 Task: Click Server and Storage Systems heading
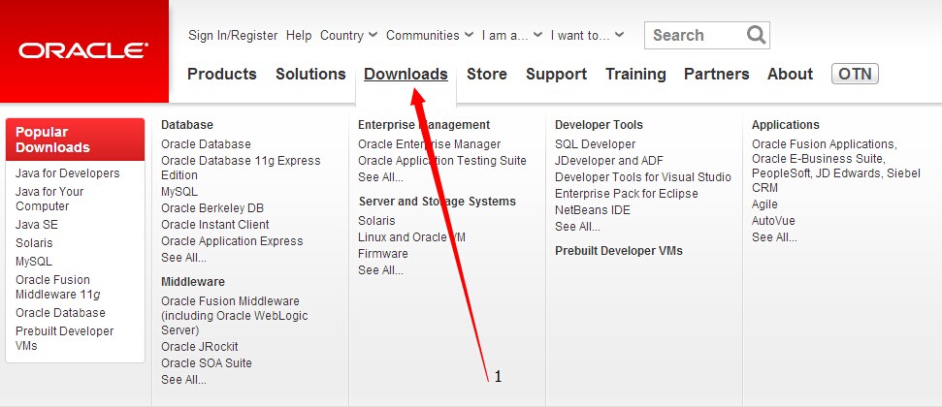coord(438,202)
